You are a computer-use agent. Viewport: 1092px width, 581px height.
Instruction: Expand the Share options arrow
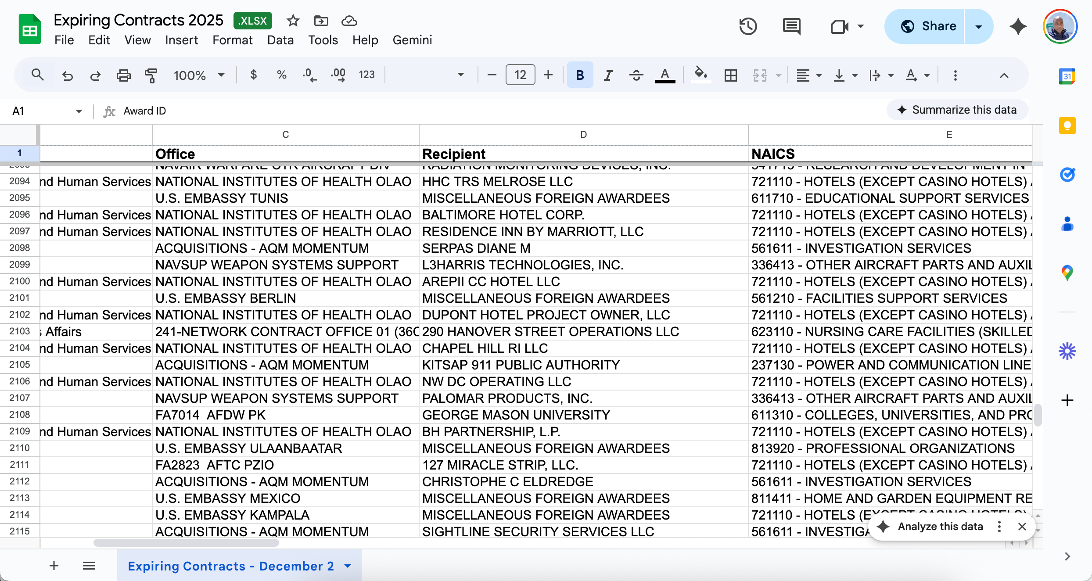click(x=979, y=26)
